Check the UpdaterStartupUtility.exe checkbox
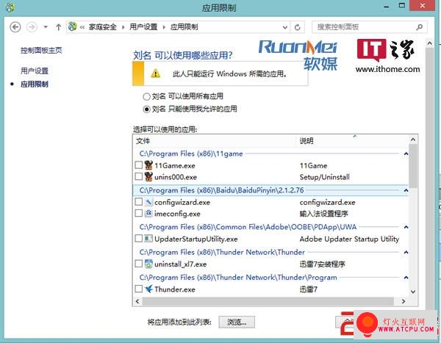The image size is (441, 343). (x=139, y=239)
